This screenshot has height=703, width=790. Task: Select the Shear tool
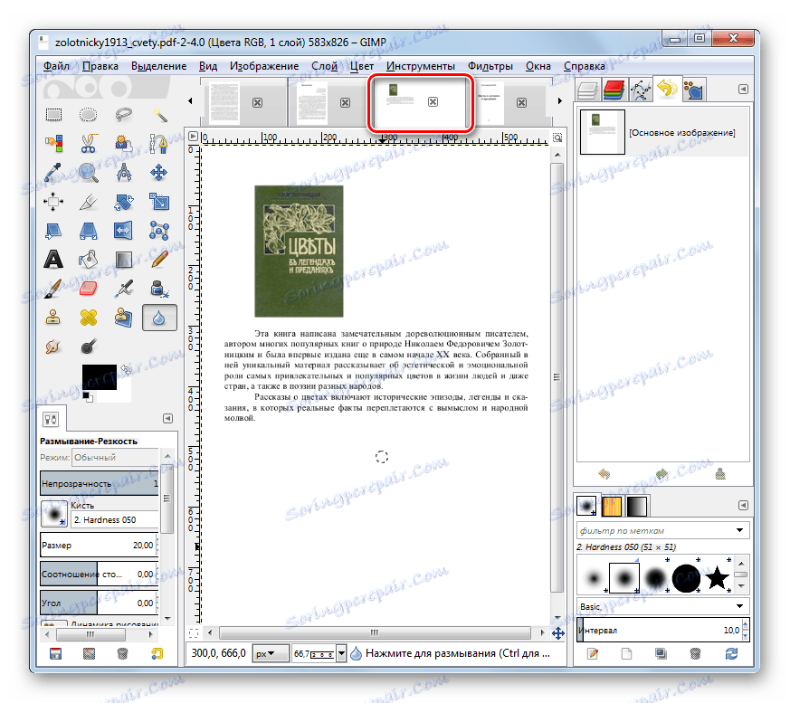click(53, 231)
